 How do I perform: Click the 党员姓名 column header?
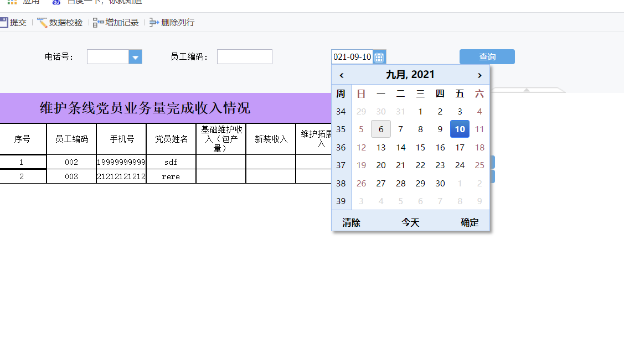[171, 139]
